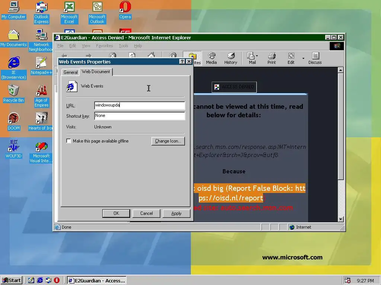Print the page via toolbar
The height and width of the screenshot is (285, 381).
[272, 58]
